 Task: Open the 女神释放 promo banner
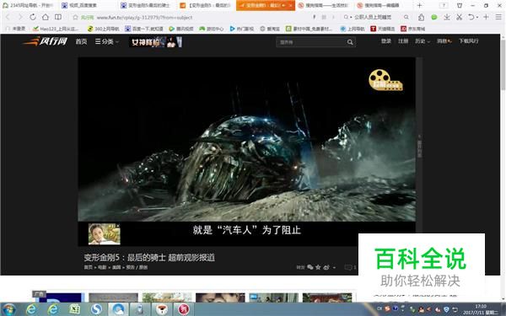155,42
